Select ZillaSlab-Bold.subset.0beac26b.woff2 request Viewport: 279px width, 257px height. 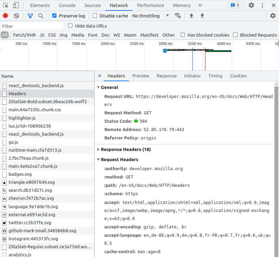47,102
